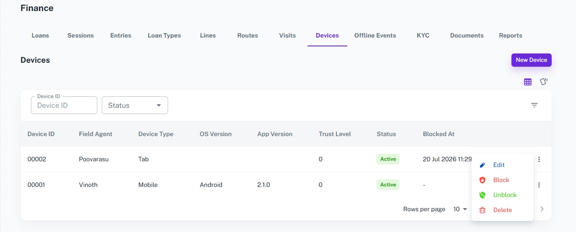The height and width of the screenshot is (232, 576).
Task: Expand the Status dropdown filter
Action: (135, 105)
